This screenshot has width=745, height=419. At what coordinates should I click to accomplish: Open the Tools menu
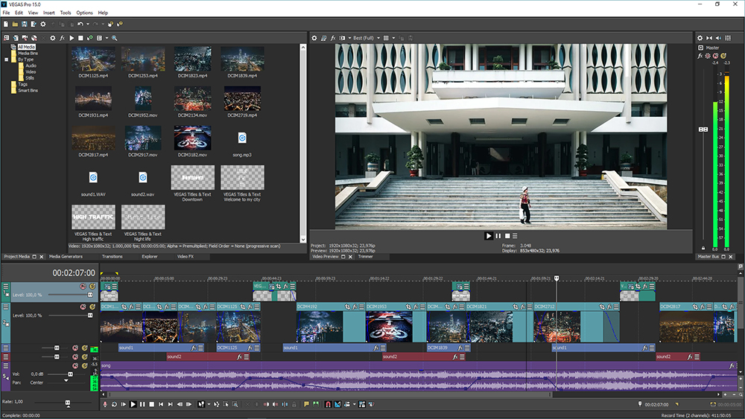pyautogui.click(x=66, y=13)
